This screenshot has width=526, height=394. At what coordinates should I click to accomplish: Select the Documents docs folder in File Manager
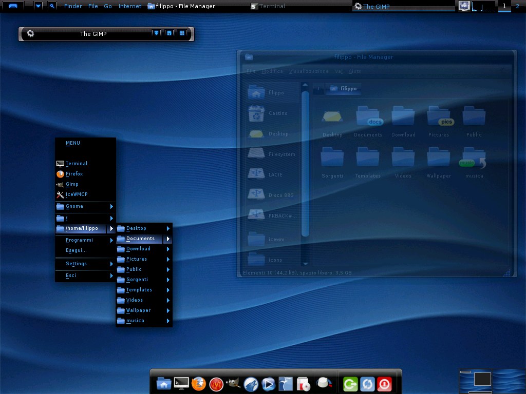[x=368, y=122]
